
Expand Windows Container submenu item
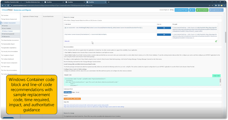click(8, 31)
